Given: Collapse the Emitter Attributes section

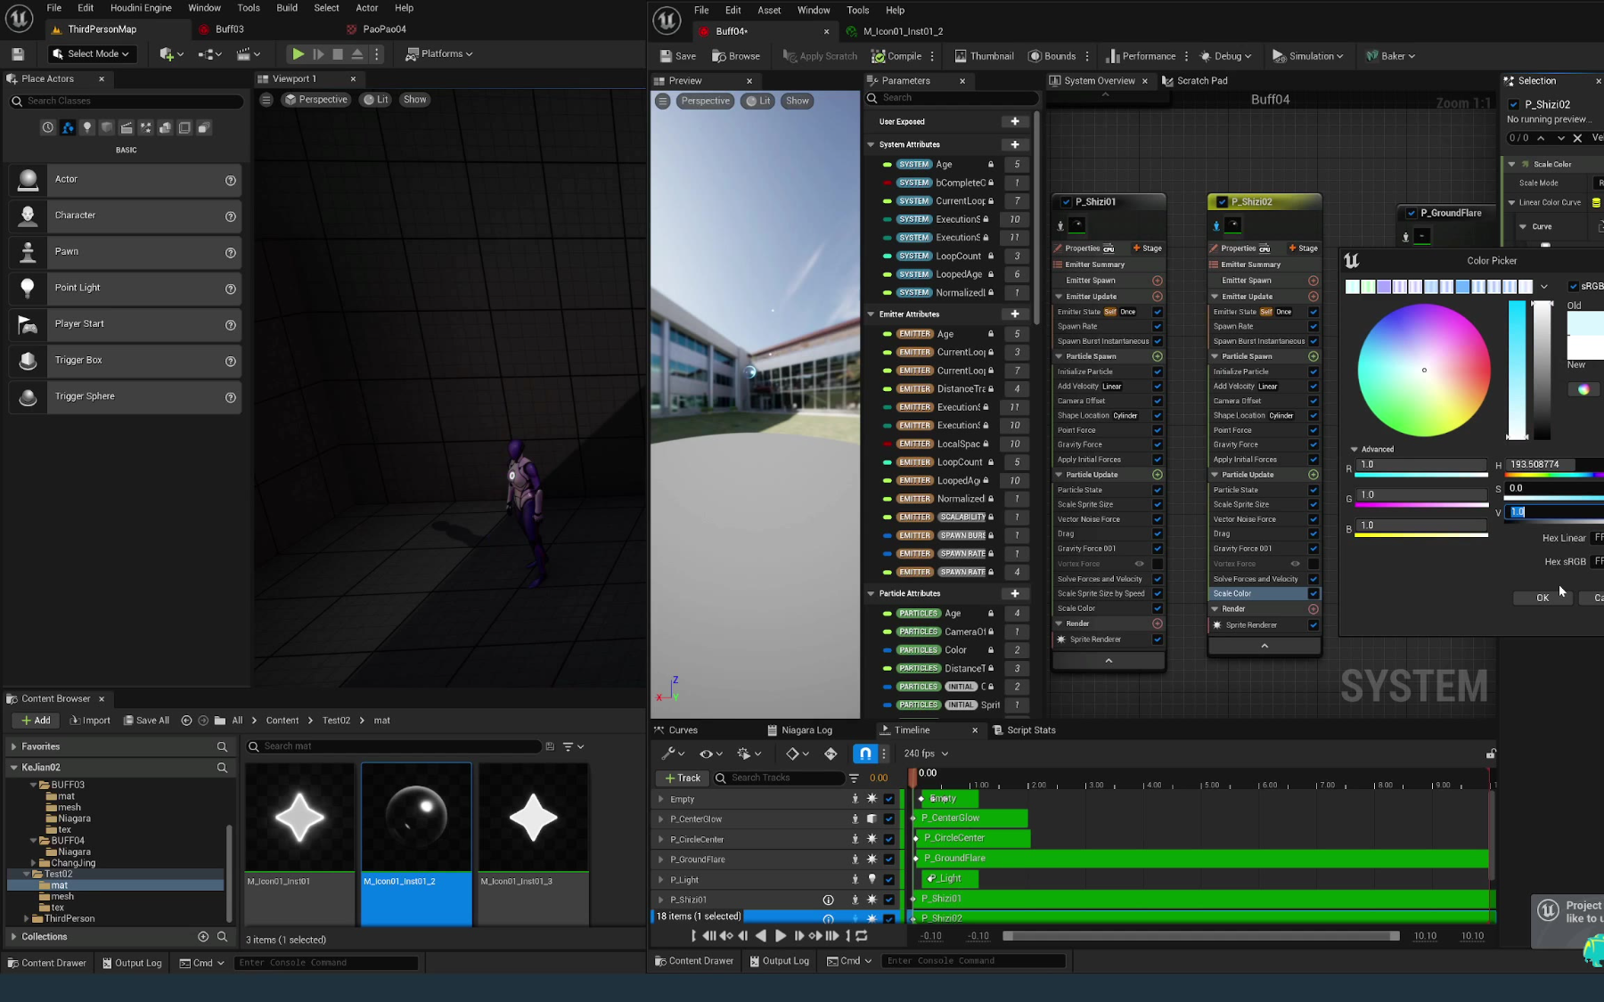Looking at the screenshot, I should point(872,314).
